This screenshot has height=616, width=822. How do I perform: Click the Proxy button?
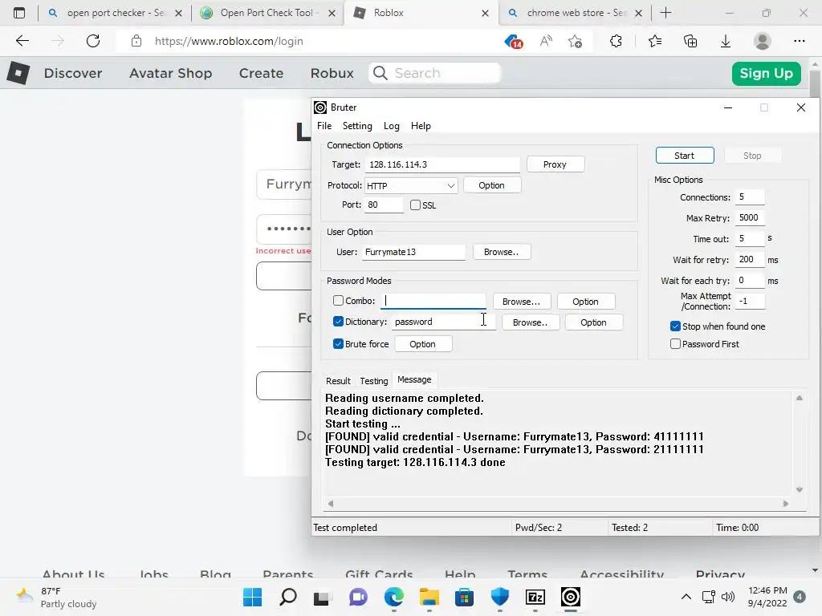[x=555, y=164]
